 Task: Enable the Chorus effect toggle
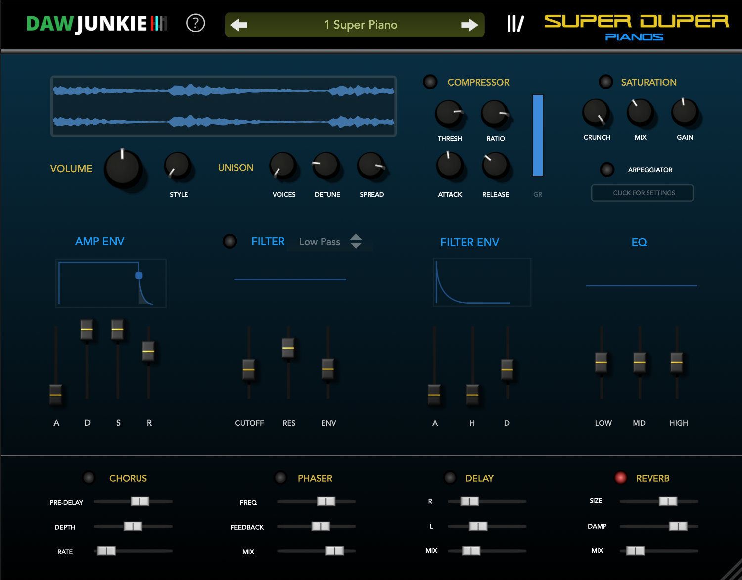[89, 477]
